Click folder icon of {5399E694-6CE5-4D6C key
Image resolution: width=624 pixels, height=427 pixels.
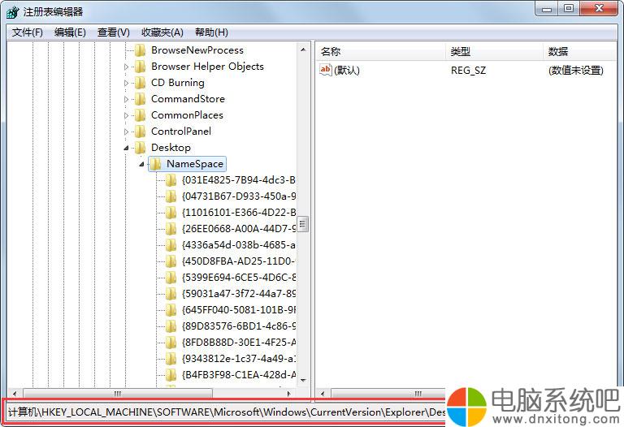(171, 278)
